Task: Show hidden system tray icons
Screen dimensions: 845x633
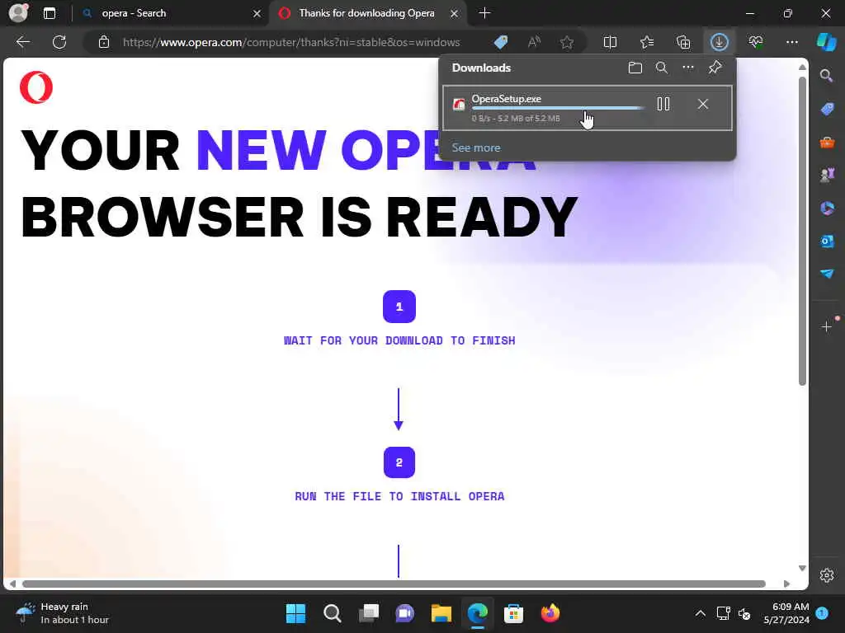Action: click(x=700, y=613)
